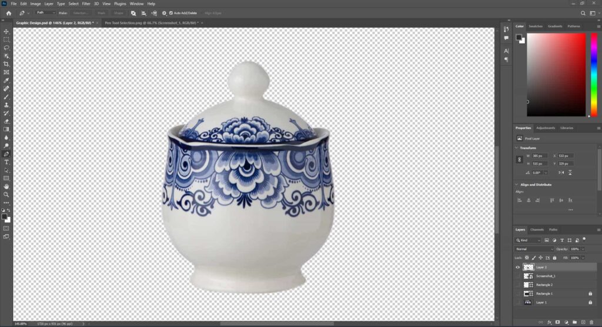This screenshot has width=602, height=327.
Task: Select the Blur tool
Action: (6, 138)
